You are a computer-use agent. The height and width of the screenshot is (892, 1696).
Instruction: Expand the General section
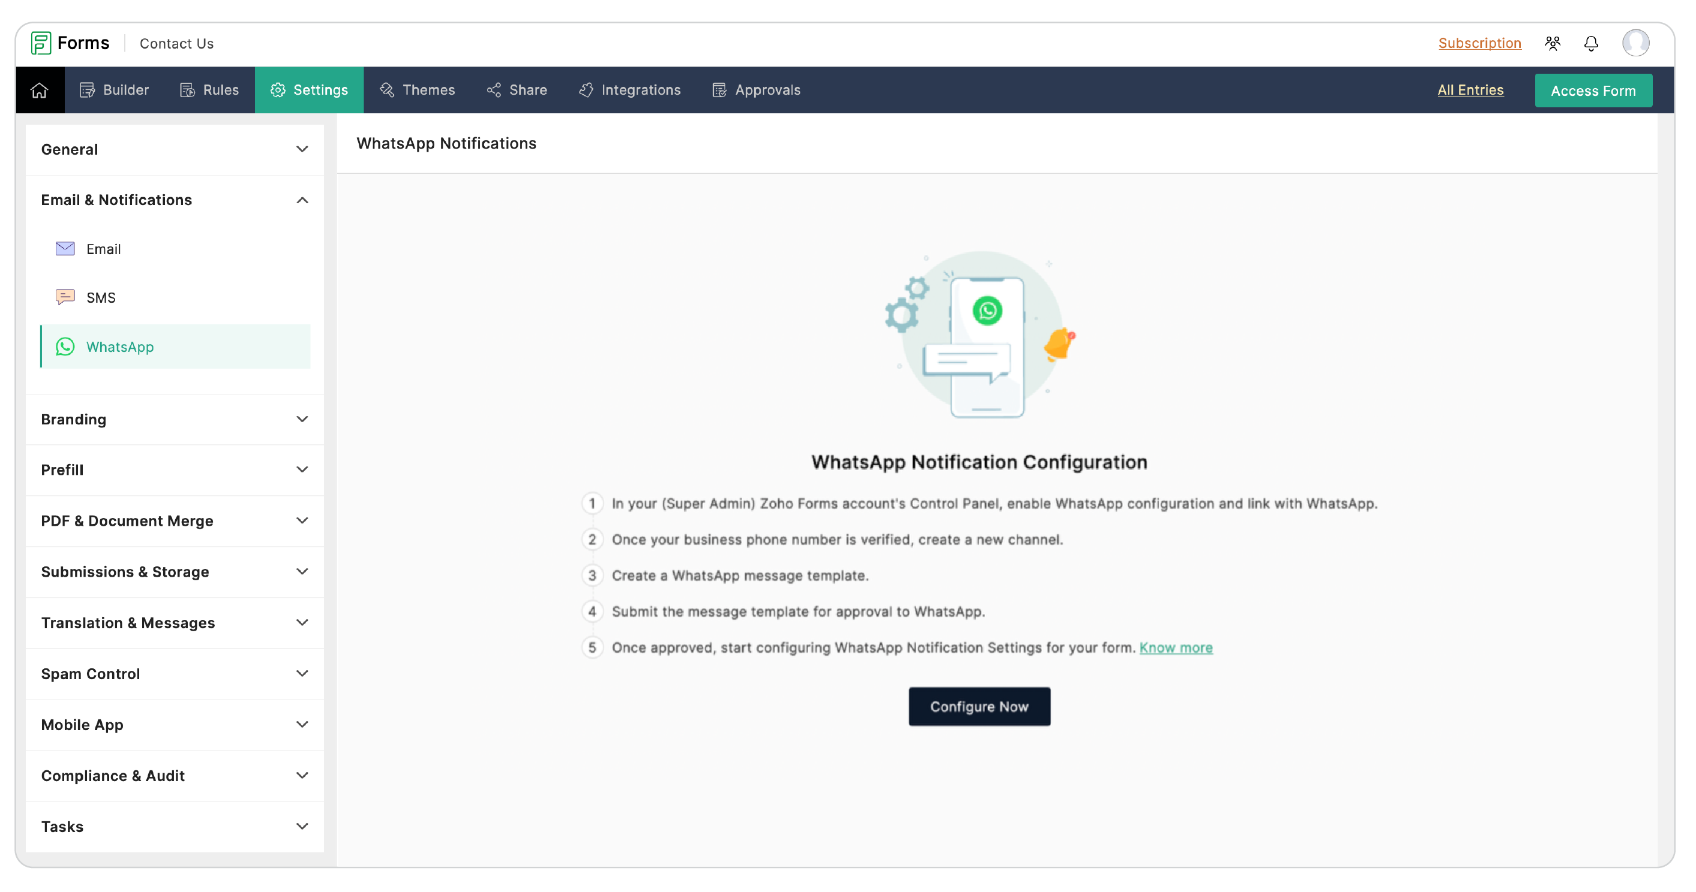pyautogui.click(x=175, y=149)
